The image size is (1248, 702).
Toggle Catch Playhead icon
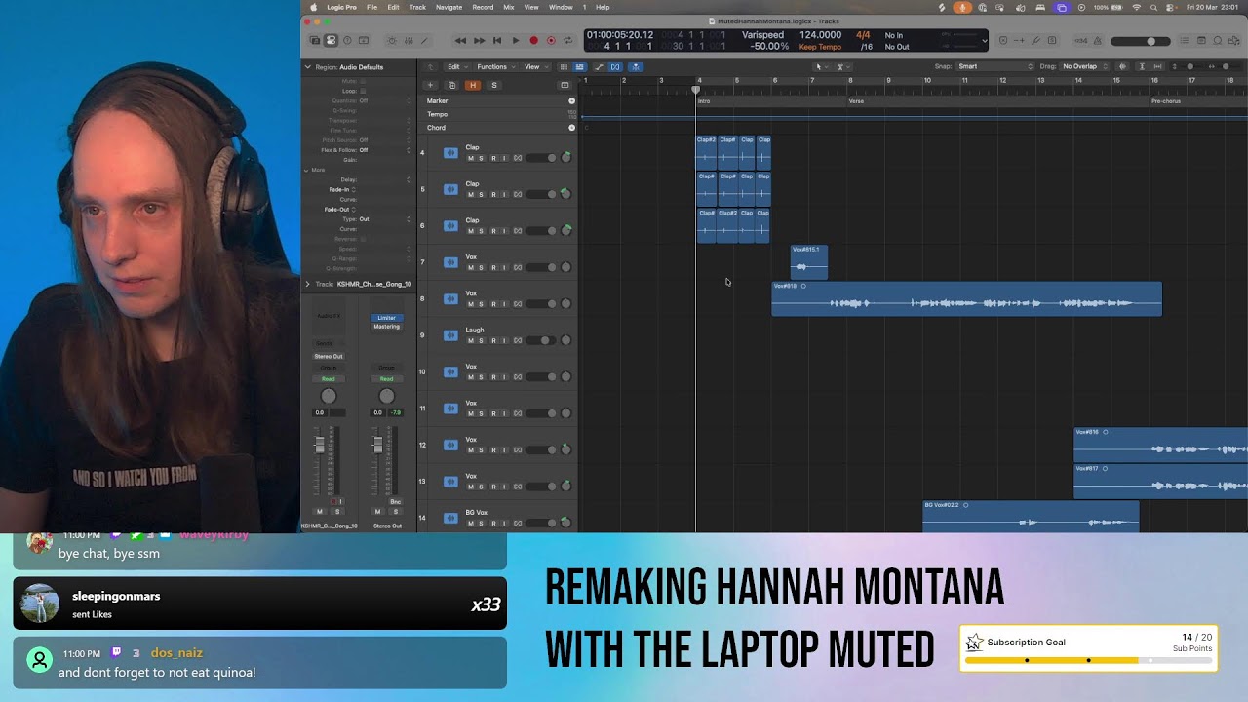pyautogui.click(x=635, y=67)
